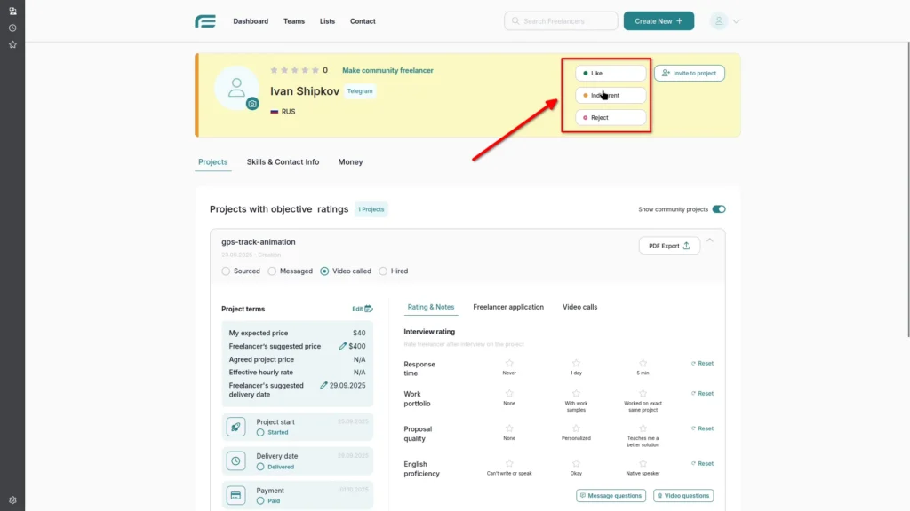Click the PDF Export icon for gps-track-animation
The width and height of the screenshot is (910, 511).
click(685, 246)
